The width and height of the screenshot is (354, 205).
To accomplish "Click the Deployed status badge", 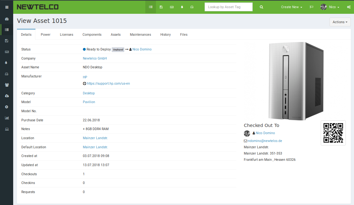I will point(118,50).
